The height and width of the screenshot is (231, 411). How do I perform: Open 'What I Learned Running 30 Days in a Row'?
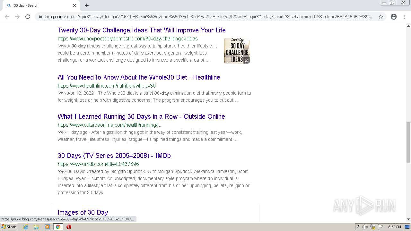click(141, 116)
